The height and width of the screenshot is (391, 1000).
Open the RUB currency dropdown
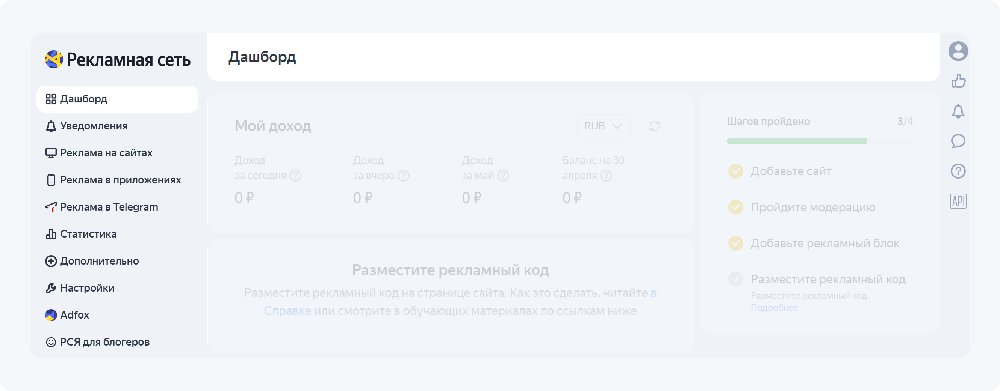603,126
